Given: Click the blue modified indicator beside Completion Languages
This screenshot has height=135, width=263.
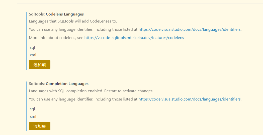Looking at the screenshot, I should click(x=26, y=106).
